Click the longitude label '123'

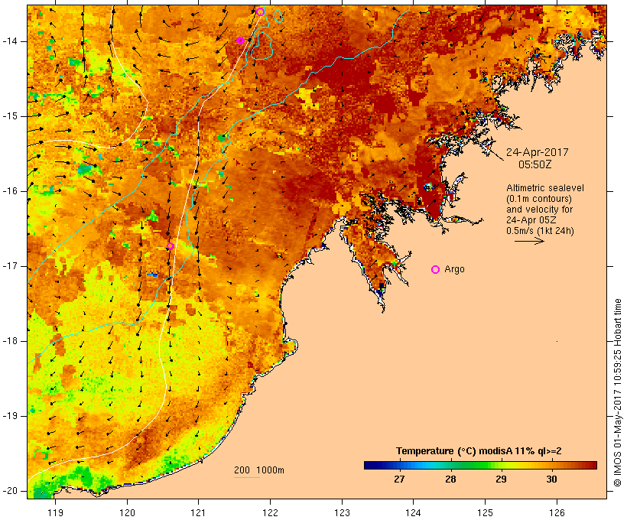pyautogui.click(x=342, y=512)
